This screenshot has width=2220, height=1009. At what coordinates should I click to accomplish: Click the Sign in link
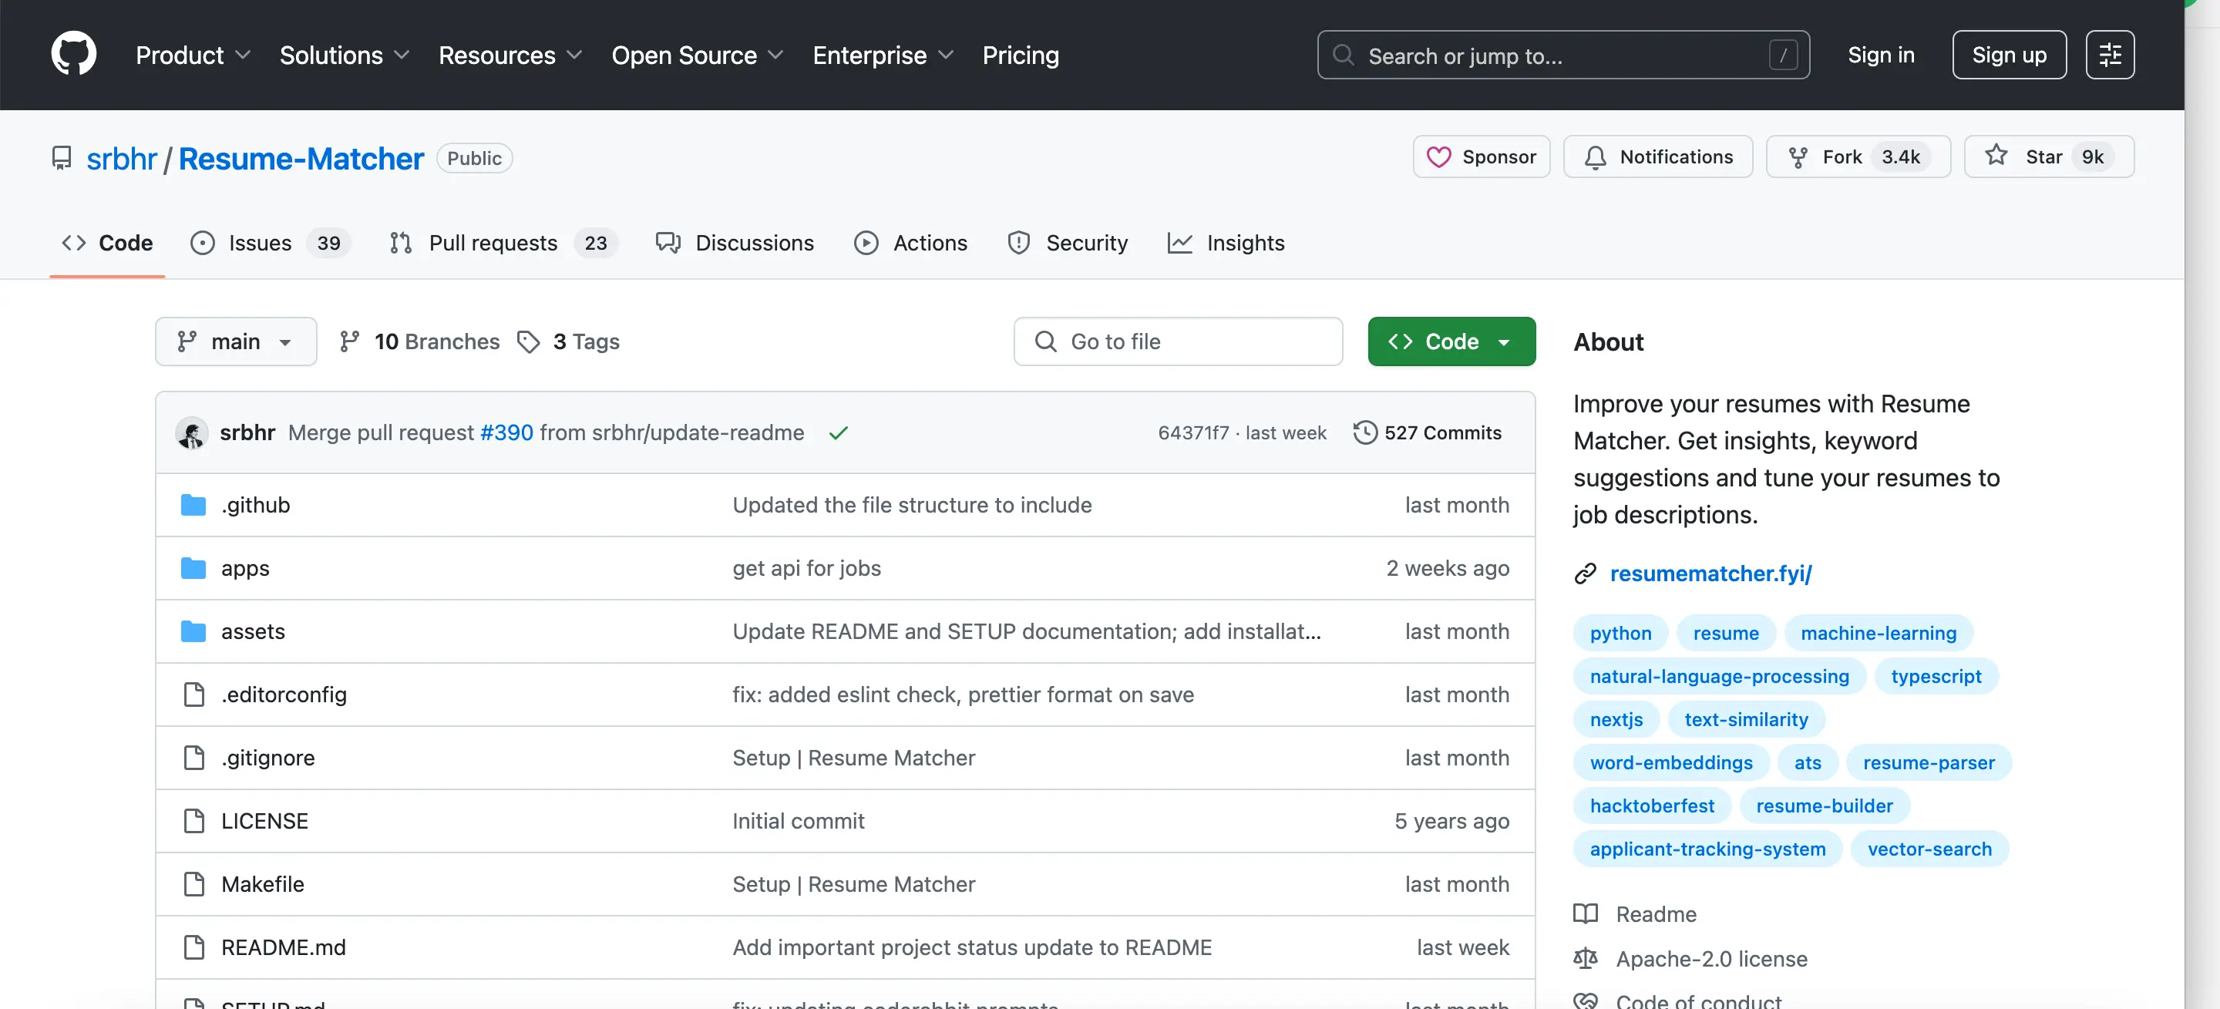click(1881, 55)
